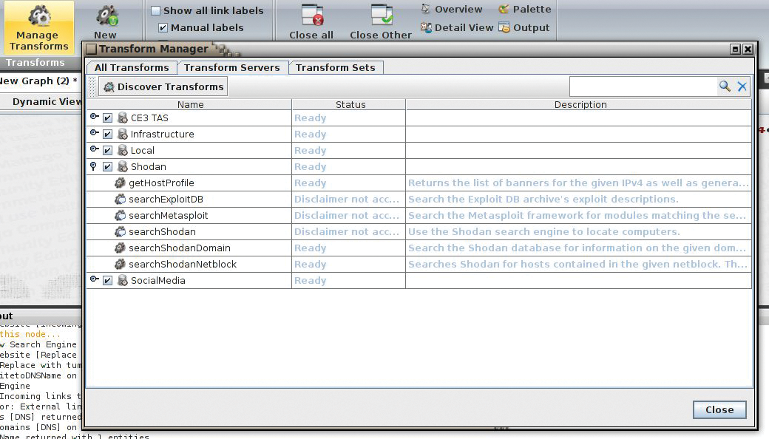Click the Shodan server icon
This screenshot has width=769, height=439.
(123, 166)
